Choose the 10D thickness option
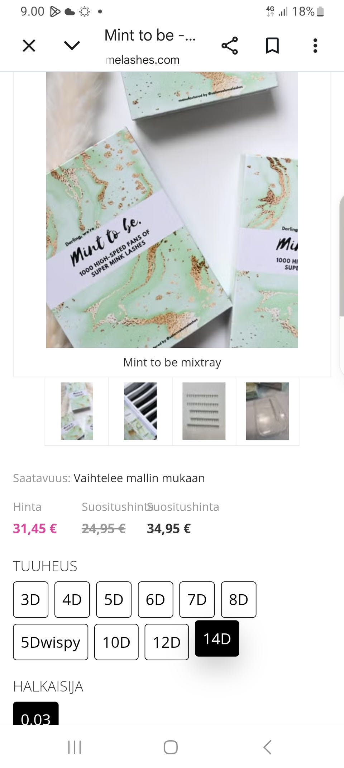Viewport: 344px width, 768px height. point(116,642)
